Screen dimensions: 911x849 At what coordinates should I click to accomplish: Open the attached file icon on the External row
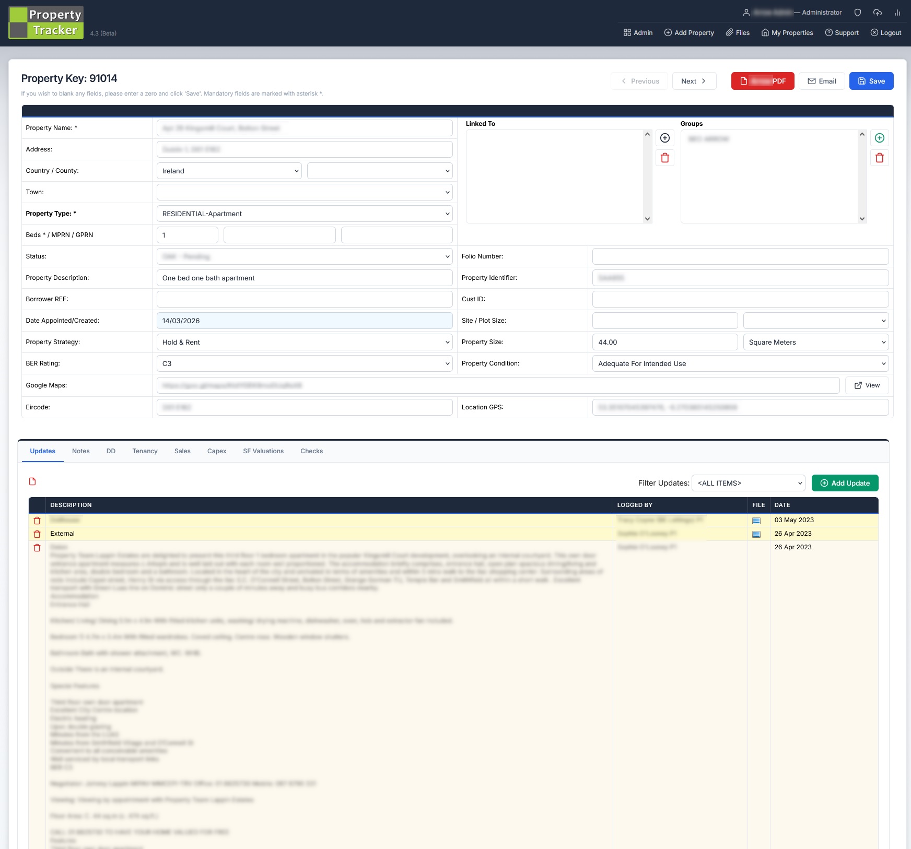pos(756,534)
